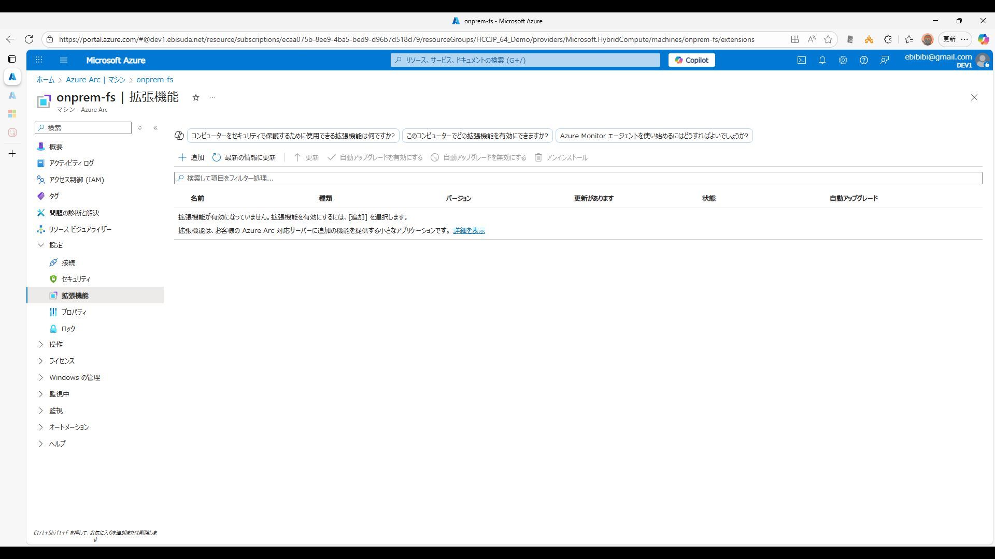Screen dimensions: 995x559
Task: Expand the 操作 section
Action: pyautogui.click(x=41, y=345)
